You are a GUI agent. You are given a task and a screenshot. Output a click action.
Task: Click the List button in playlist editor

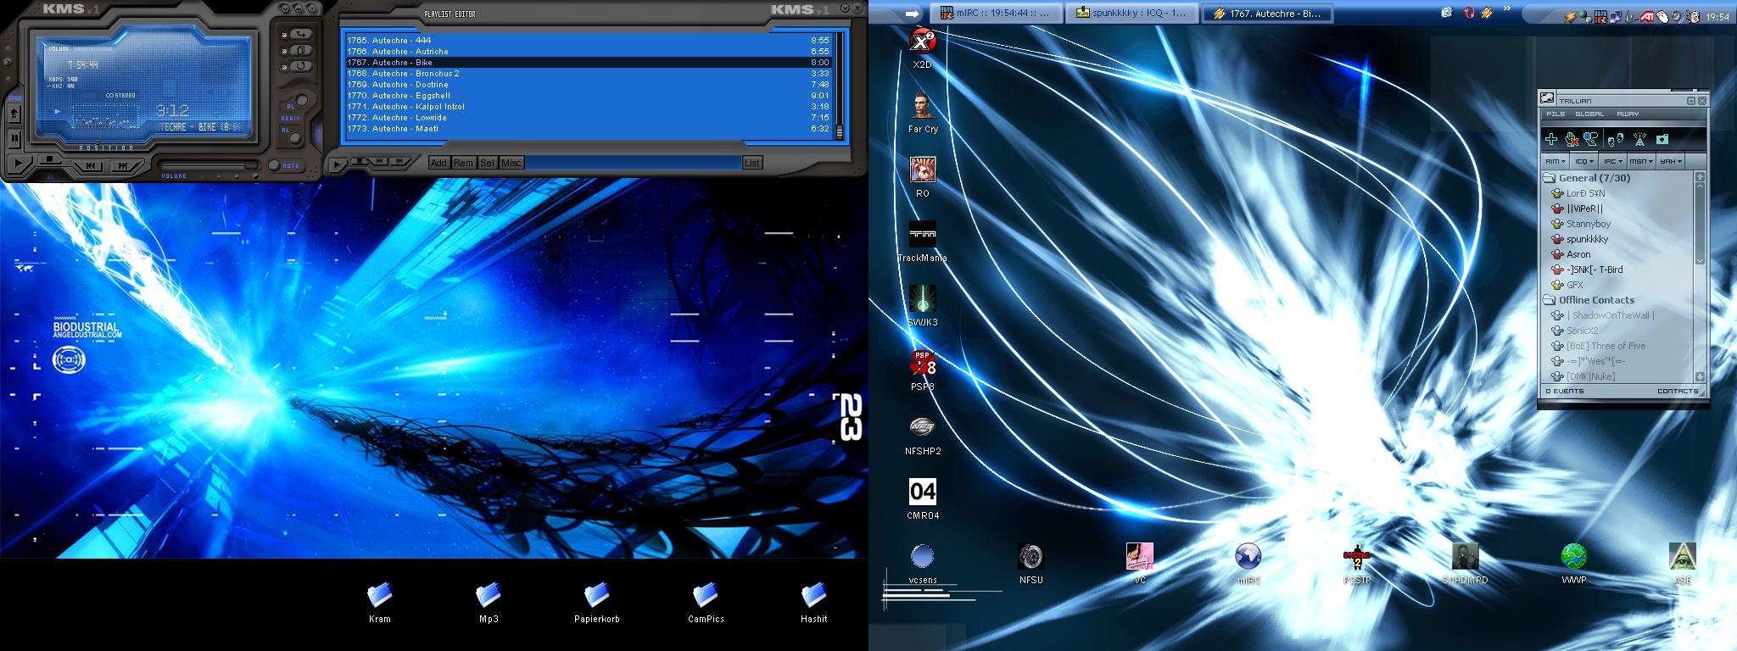(752, 163)
